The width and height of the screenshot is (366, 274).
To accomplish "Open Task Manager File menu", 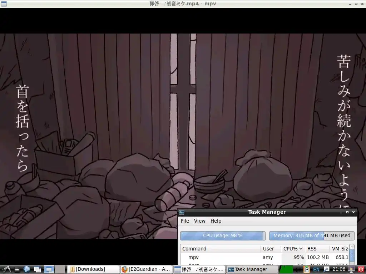I will click(x=185, y=221).
